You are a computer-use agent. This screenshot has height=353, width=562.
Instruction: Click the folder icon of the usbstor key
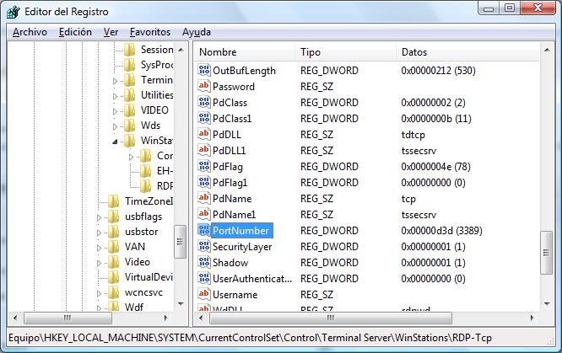pyautogui.click(x=114, y=232)
